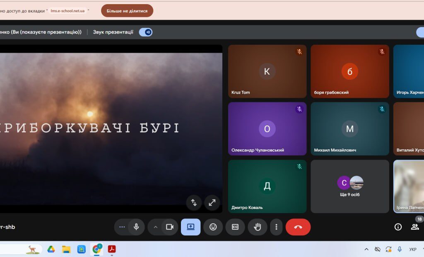Open audio settings dots beside microphone

122,227
